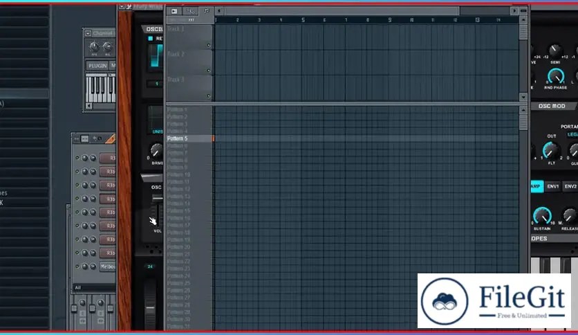Click the Track 2 label

[x=176, y=54]
